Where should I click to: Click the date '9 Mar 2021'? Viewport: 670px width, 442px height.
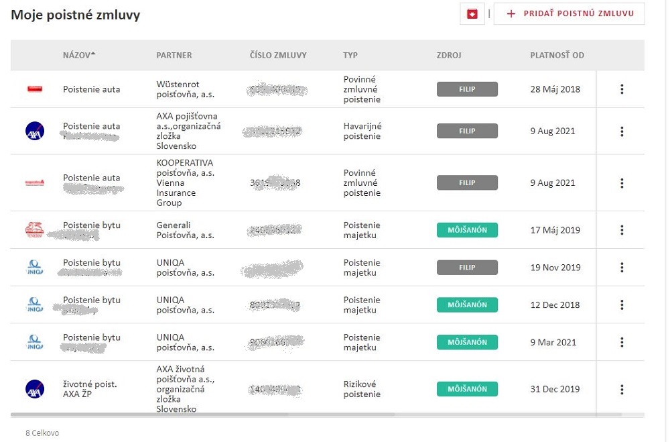tap(553, 342)
